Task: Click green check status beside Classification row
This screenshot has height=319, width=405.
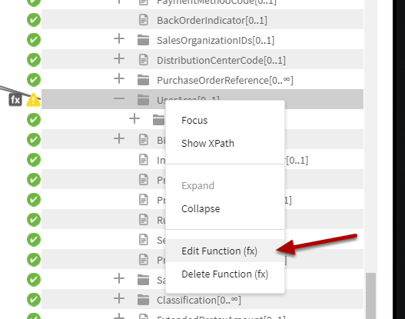Action: pos(34,300)
